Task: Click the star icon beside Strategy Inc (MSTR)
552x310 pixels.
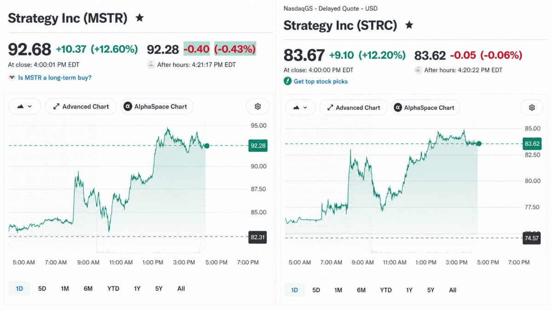Action: click(140, 18)
